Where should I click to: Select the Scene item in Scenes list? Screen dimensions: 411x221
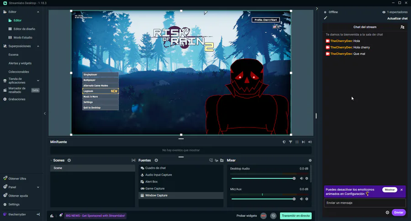pyautogui.click(x=93, y=168)
